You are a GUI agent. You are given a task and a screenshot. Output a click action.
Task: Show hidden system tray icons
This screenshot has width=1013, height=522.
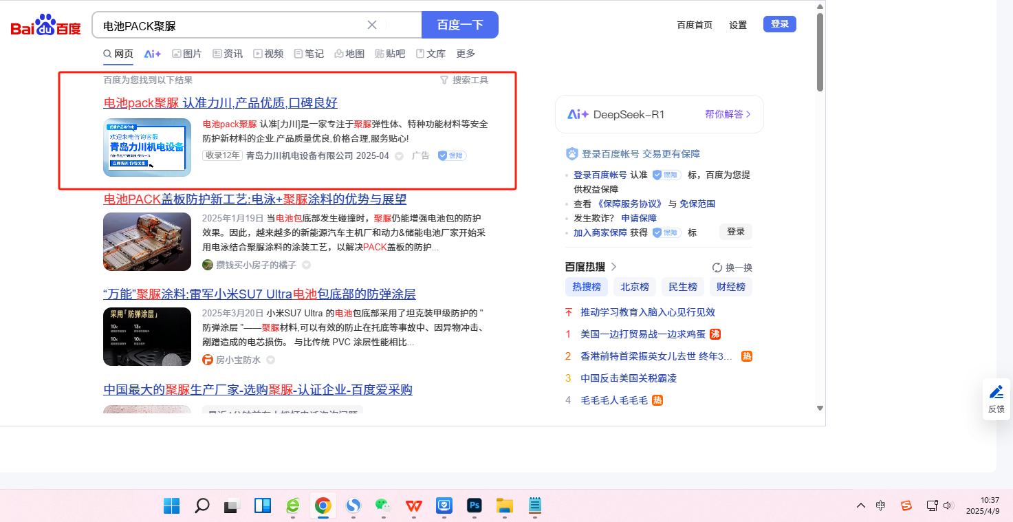(861, 506)
